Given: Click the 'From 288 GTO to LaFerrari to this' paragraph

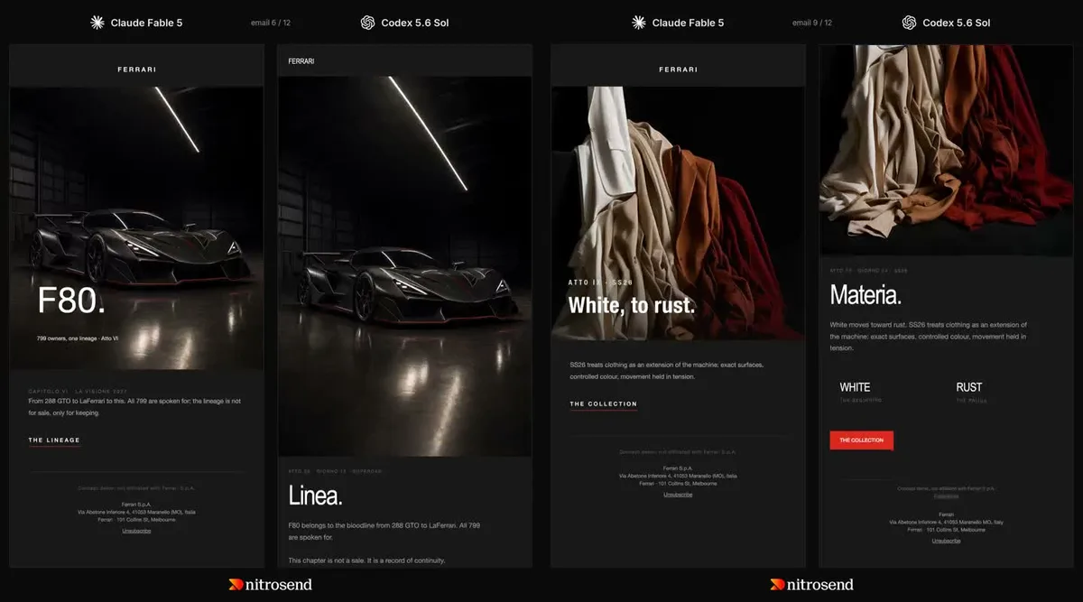Looking at the screenshot, I should click(134, 406).
